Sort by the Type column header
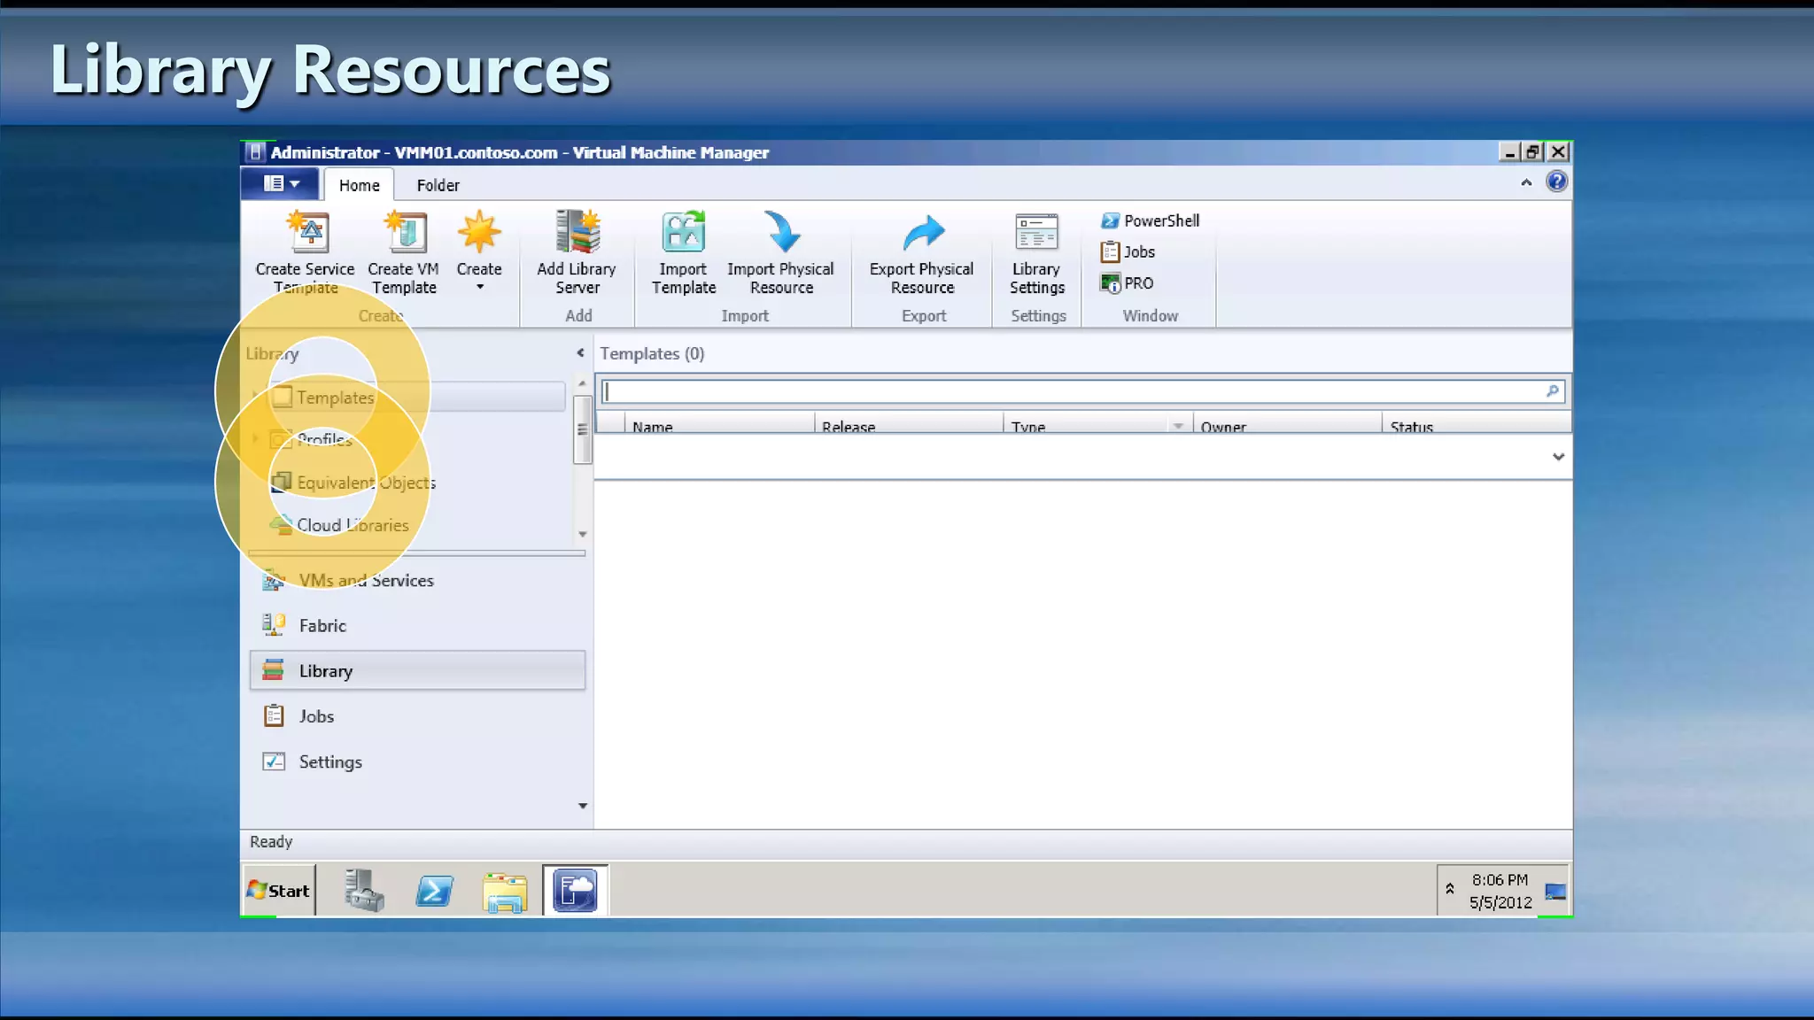 click(x=1087, y=425)
